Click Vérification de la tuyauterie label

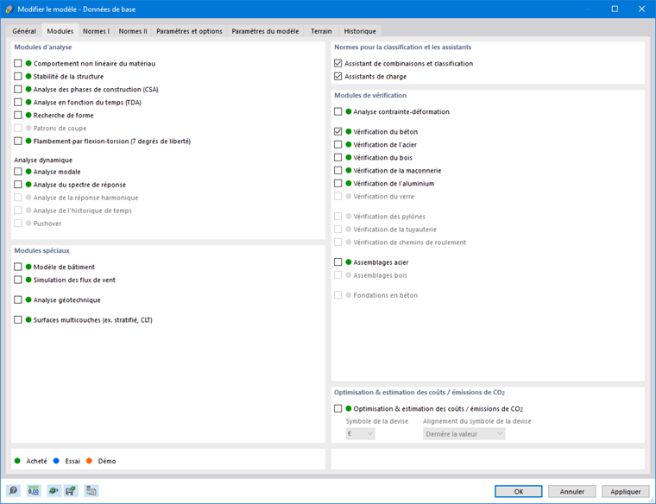click(x=395, y=230)
